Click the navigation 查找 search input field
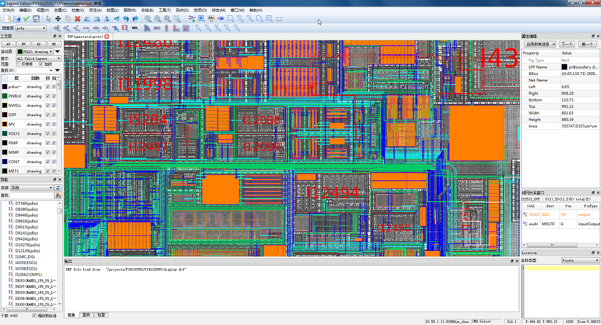The height and width of the screenshot is (325, 601). tap(32, 195)
